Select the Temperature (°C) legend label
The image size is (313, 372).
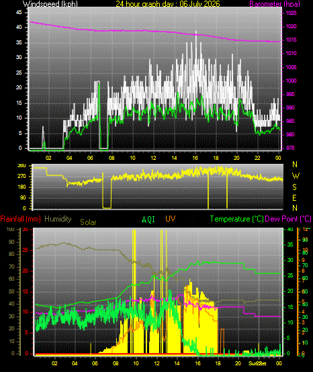(x=236, y=219)
